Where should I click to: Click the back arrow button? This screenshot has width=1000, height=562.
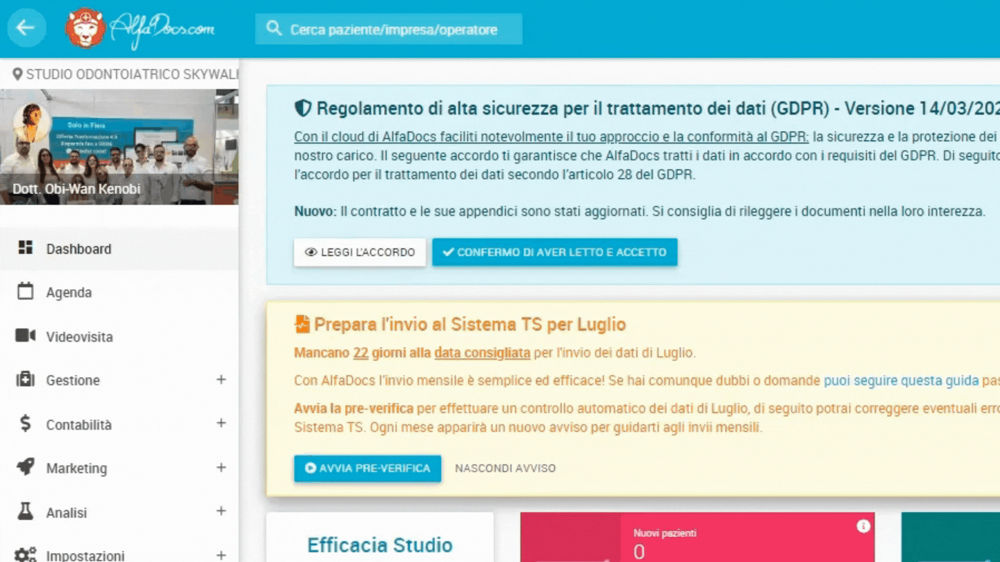click(x=26, y=28)
